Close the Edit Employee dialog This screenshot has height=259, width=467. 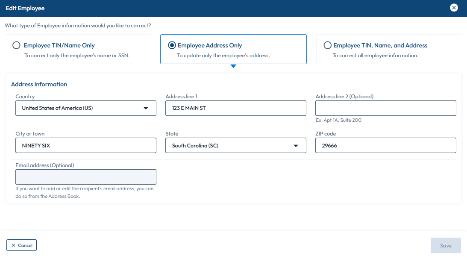click(x=454, y=7)
